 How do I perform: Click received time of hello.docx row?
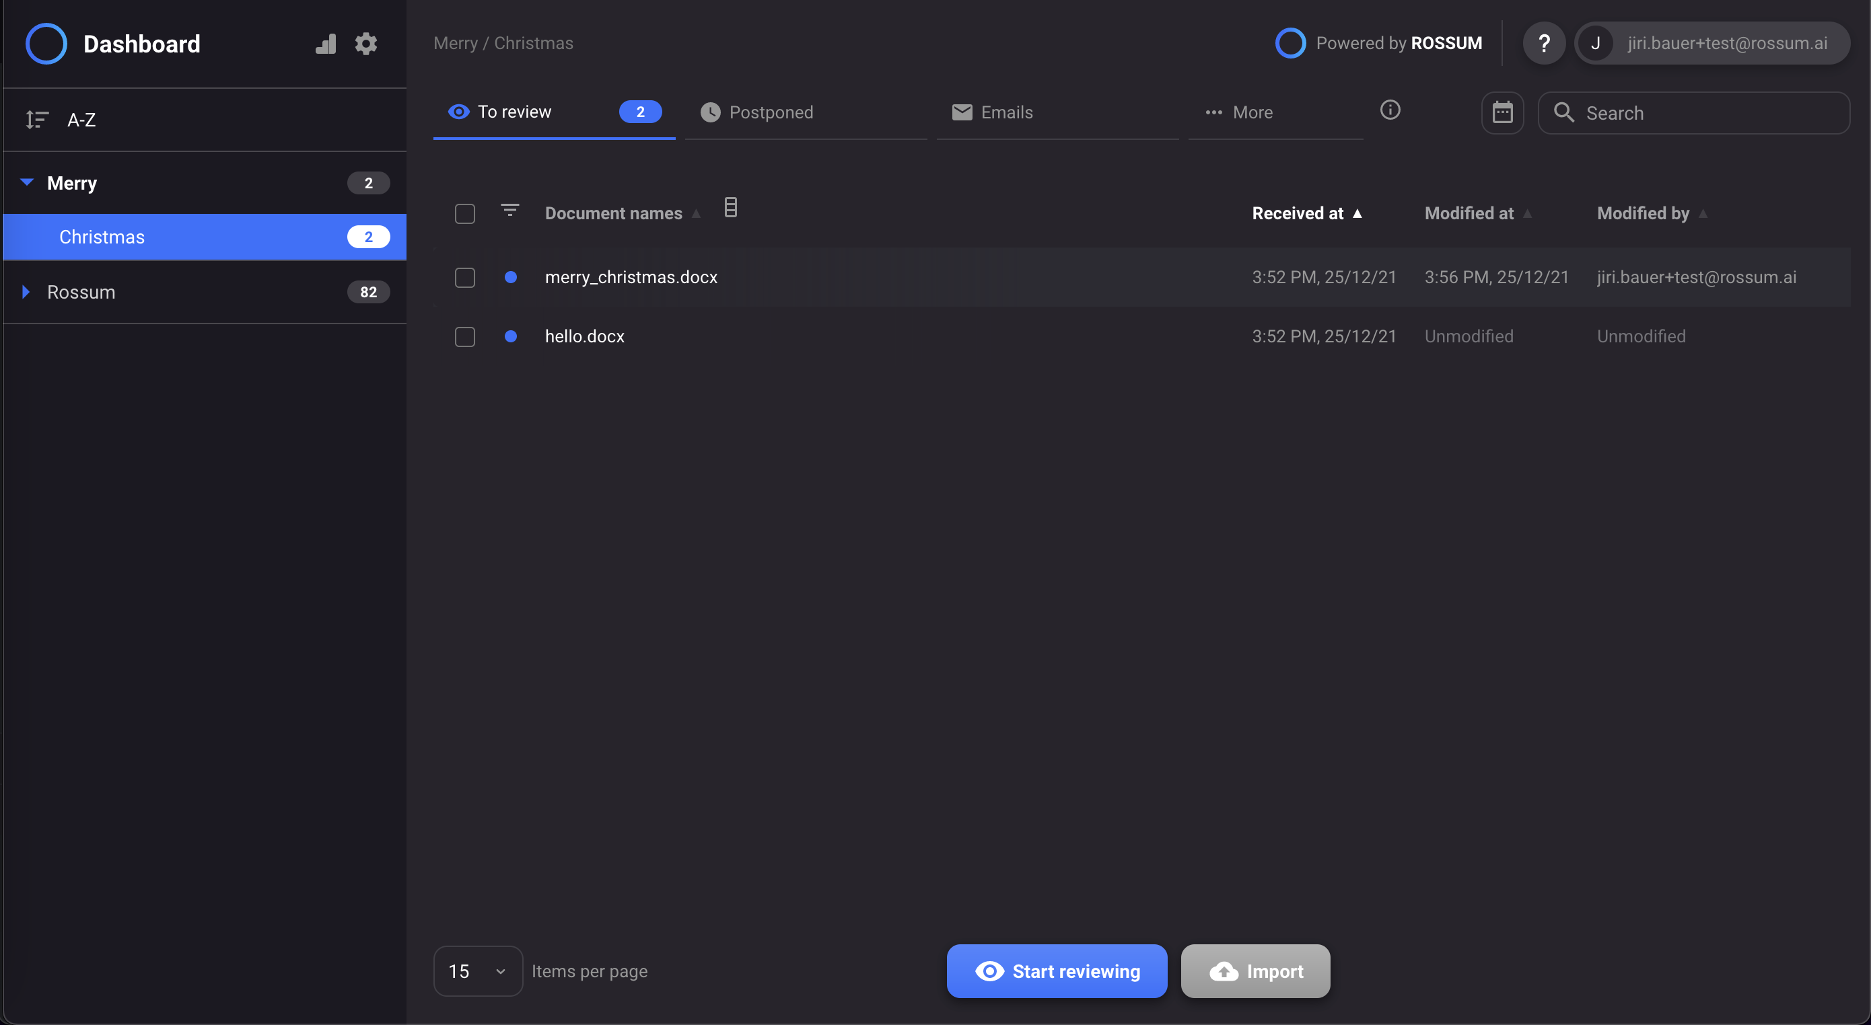pos(1324,336)
